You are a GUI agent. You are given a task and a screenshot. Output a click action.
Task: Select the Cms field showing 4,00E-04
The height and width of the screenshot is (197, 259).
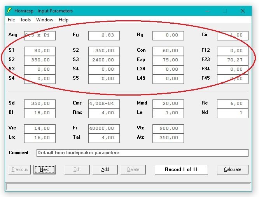pos(104,104)
